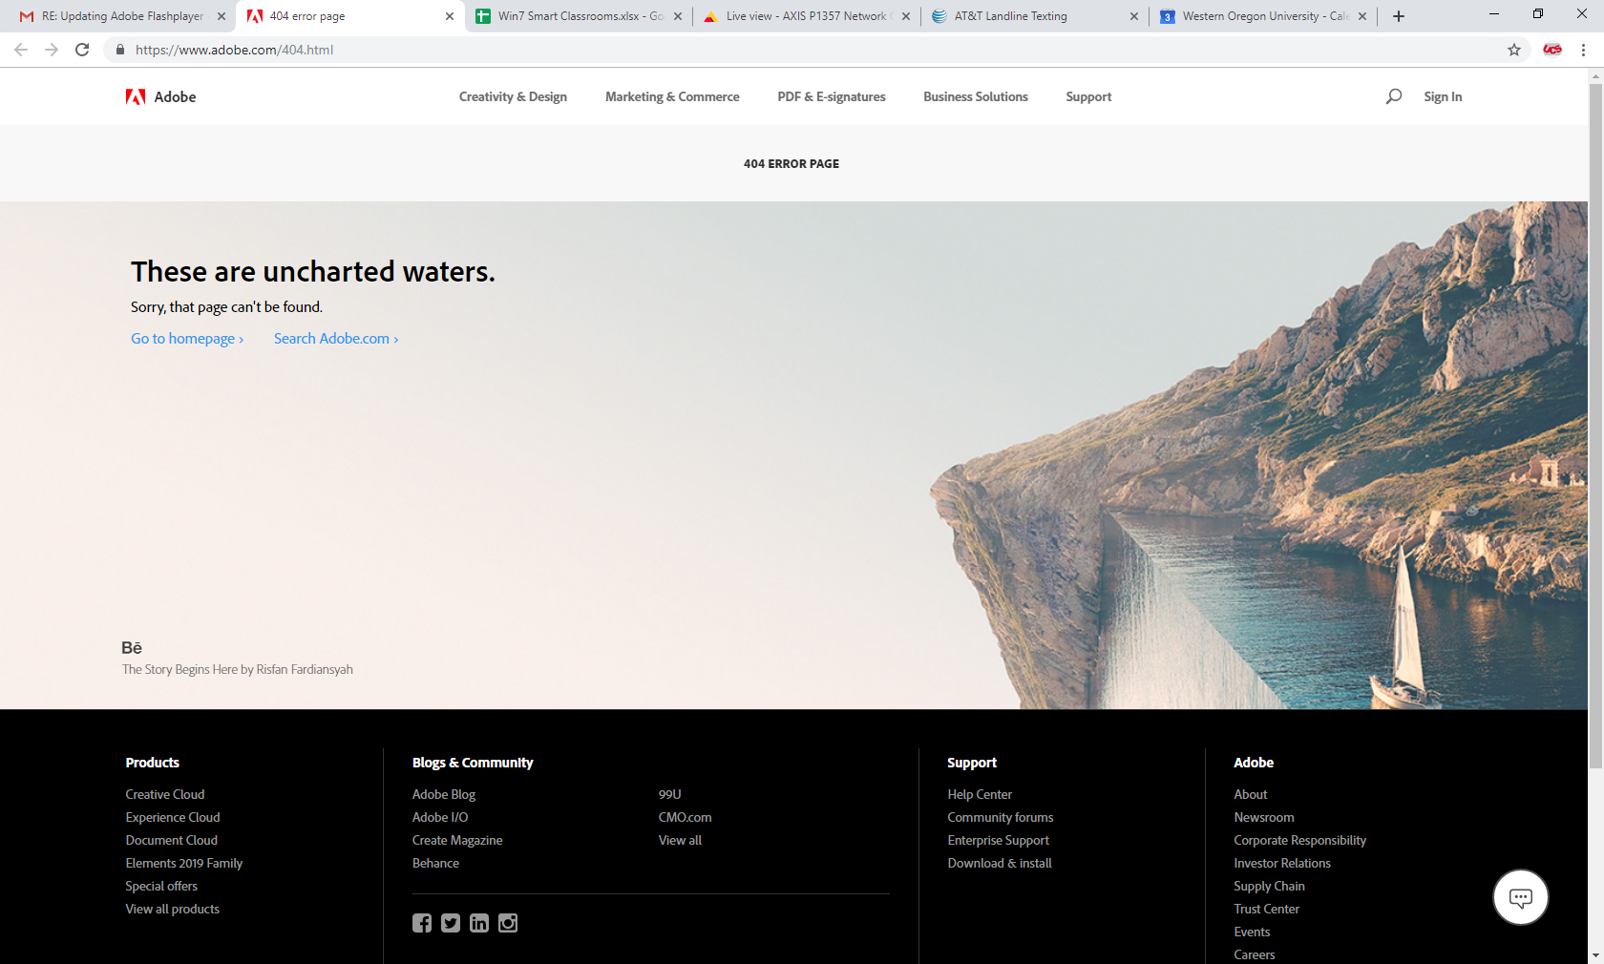Open Download & install link

[x=1000, y=863]
